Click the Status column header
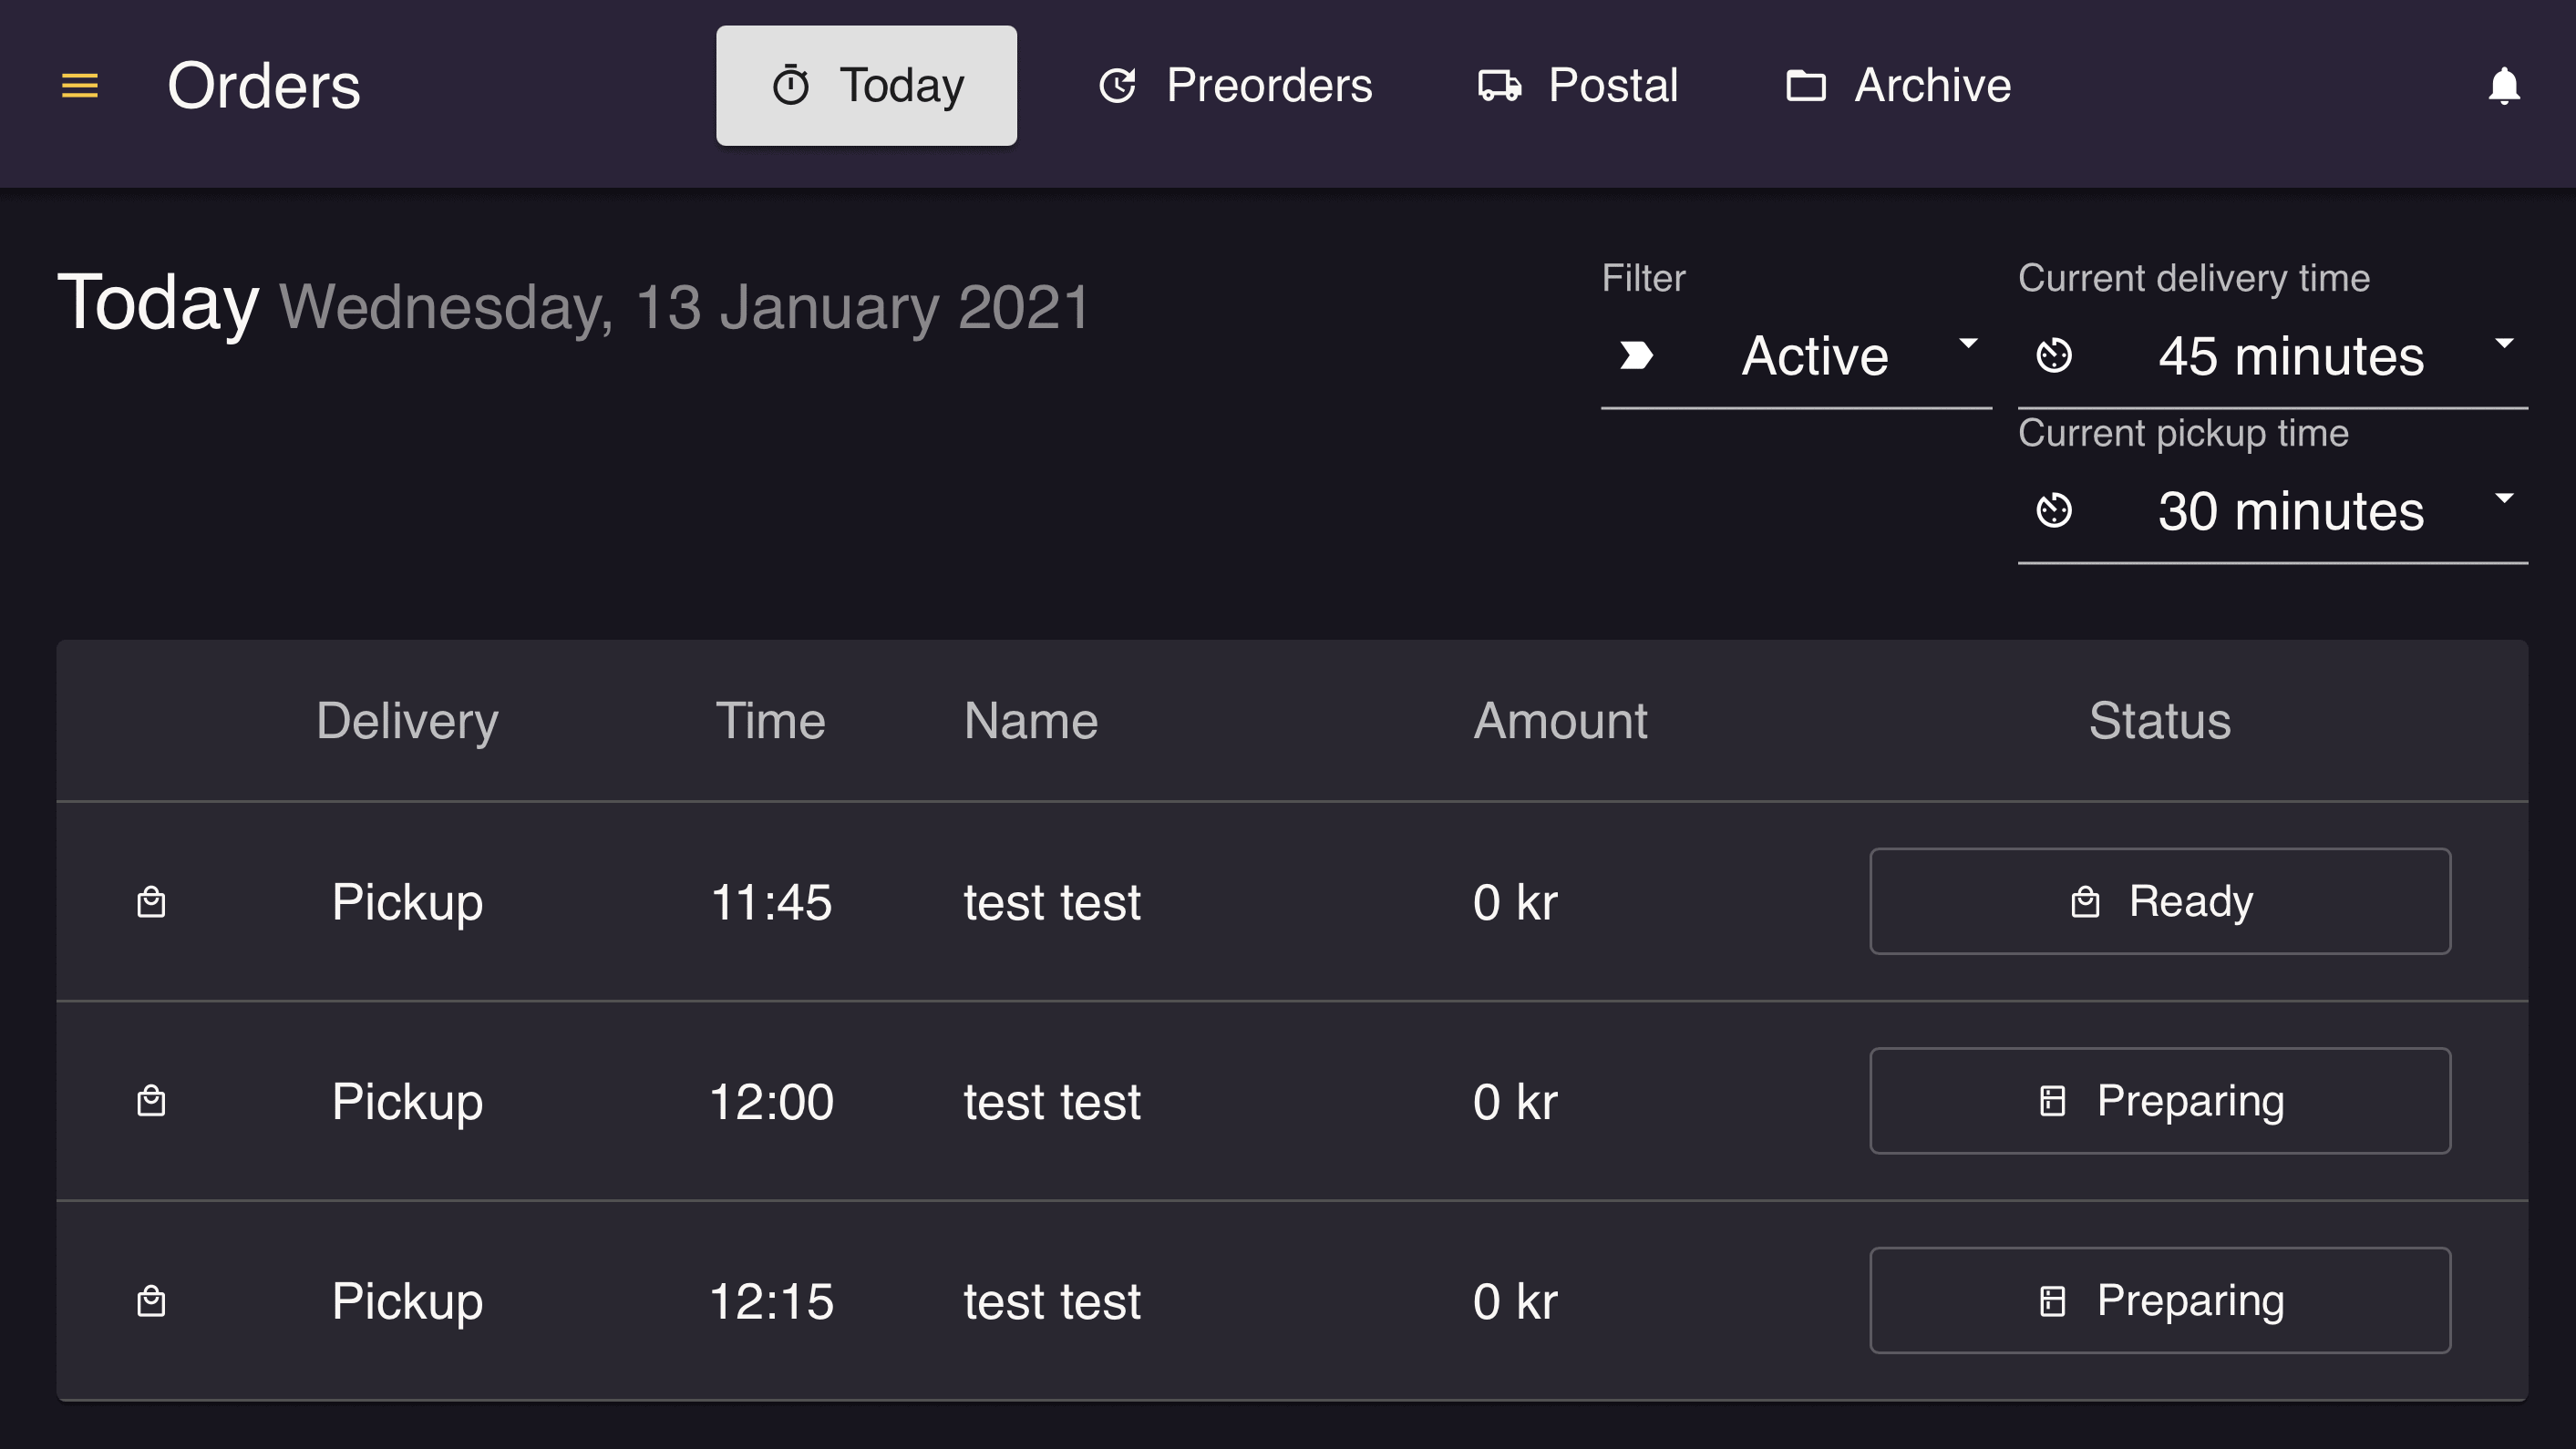Viewport: 2576px width, 1449px height. [2160, 722]
